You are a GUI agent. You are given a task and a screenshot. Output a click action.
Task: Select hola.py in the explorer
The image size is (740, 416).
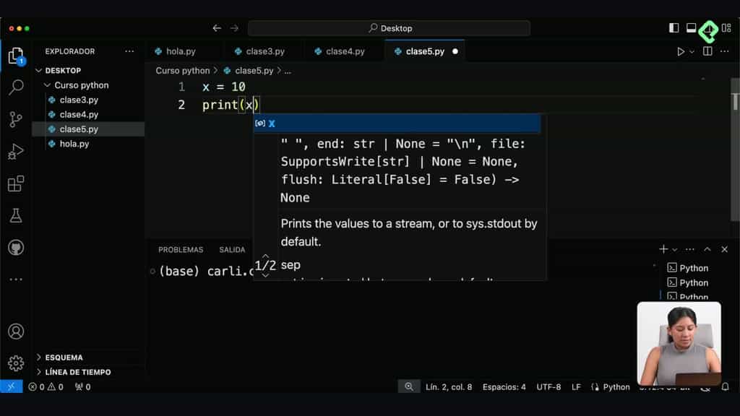coord(73,144)
